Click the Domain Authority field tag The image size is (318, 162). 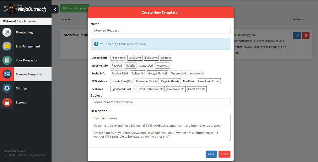coord(147,81)
